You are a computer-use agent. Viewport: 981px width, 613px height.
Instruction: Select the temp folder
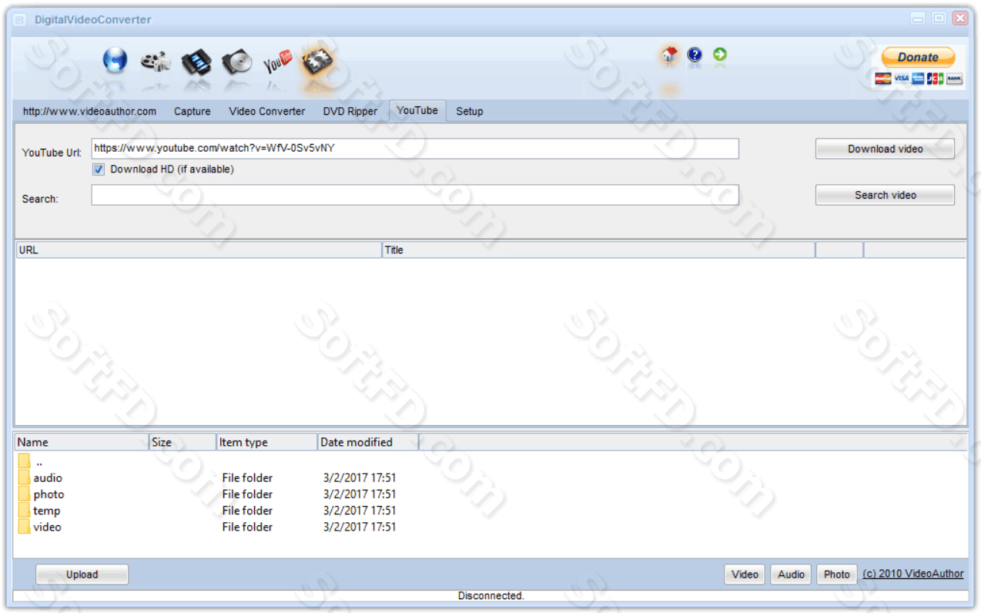(46, 511)
